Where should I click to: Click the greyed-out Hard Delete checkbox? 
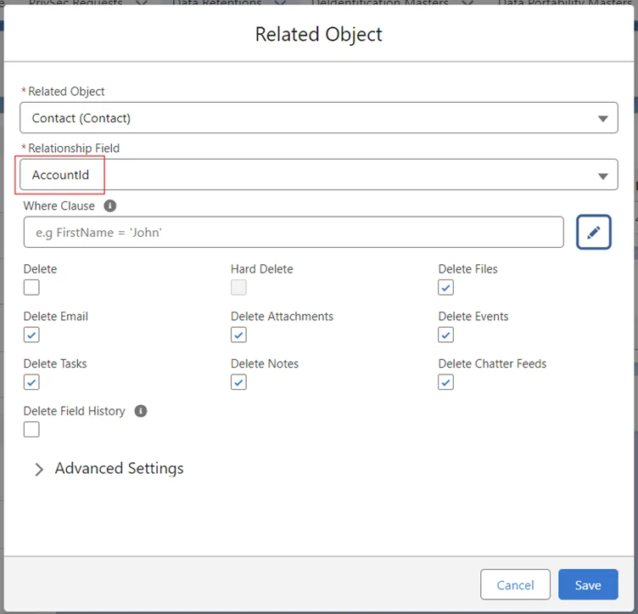coord(238,288)
